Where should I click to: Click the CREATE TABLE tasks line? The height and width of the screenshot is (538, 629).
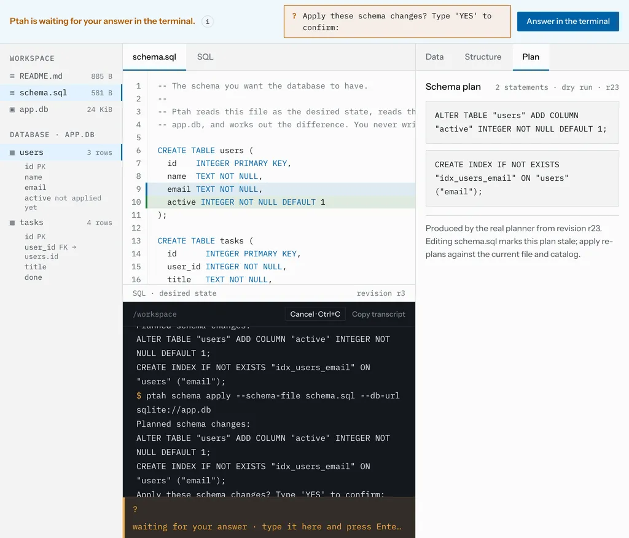(x=205, y=241)
